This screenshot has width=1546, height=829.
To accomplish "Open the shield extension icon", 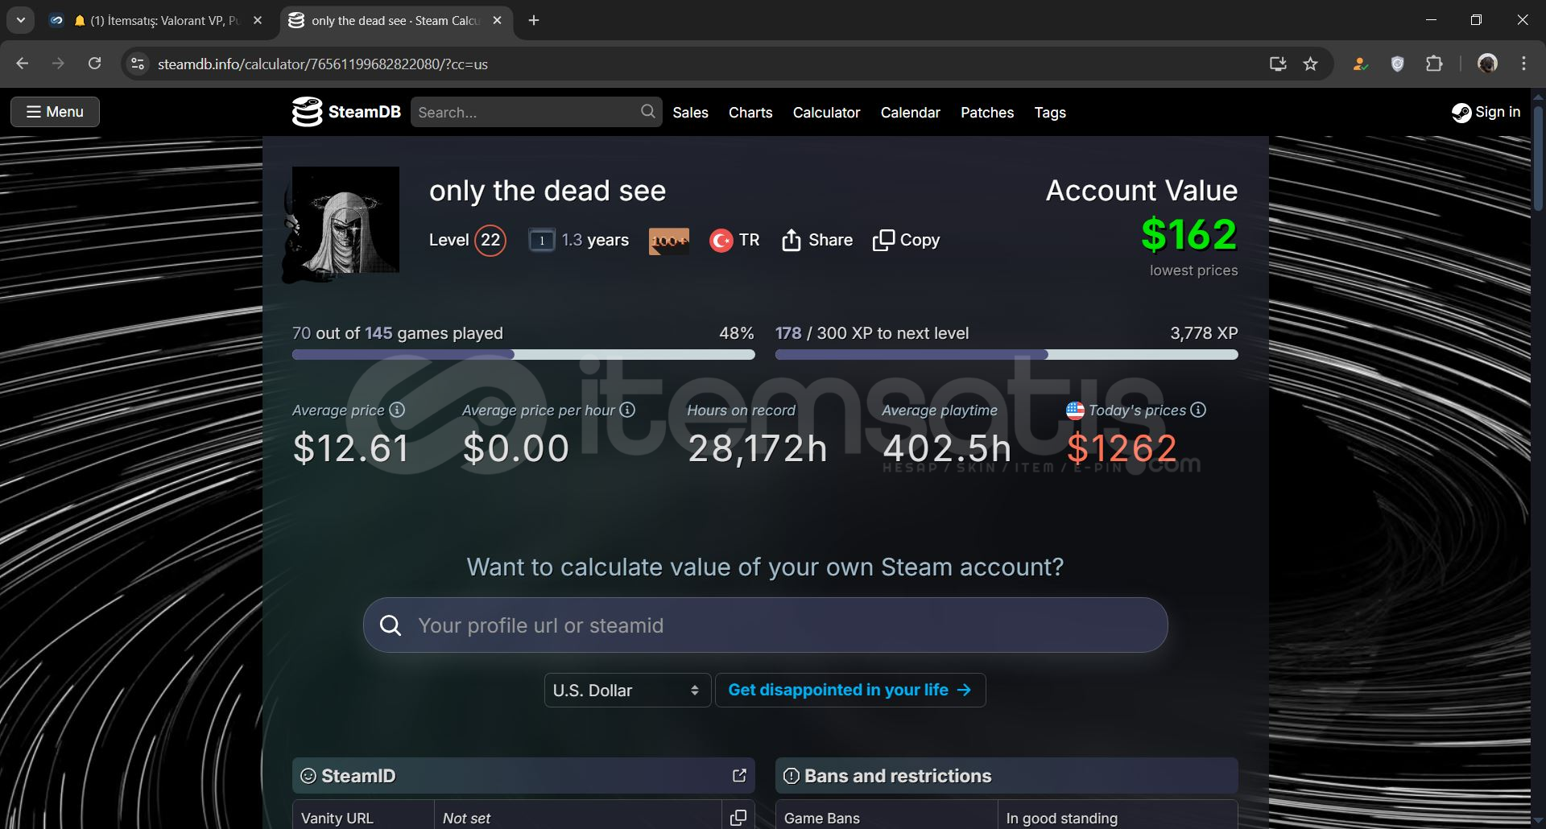I will (1397, 64).
